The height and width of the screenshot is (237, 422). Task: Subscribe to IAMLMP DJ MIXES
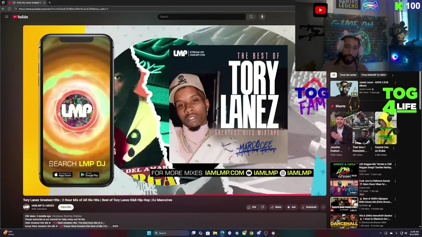[66, 207]
